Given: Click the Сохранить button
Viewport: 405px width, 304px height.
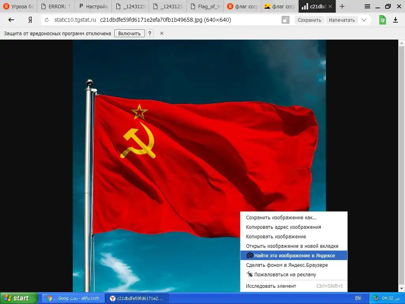Looking at the screenshot, I should tap(309, 20).
